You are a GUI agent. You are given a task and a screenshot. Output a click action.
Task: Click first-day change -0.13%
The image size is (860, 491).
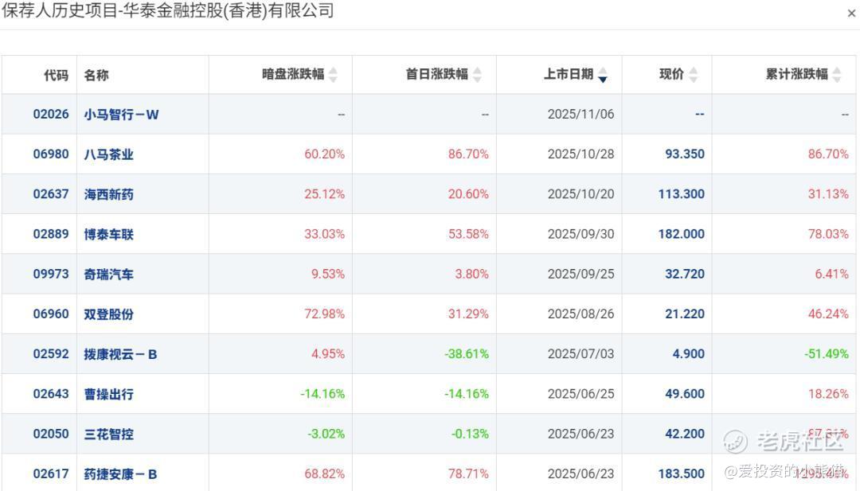tap(470, 434)
